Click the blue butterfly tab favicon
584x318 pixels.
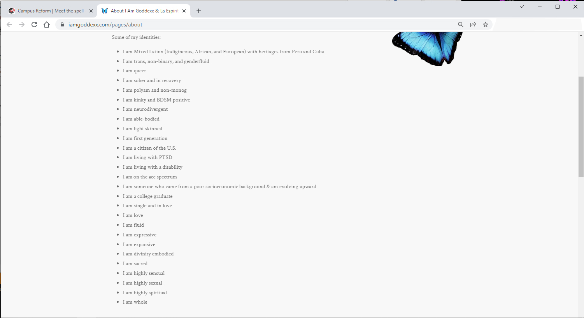coord(105,11)
